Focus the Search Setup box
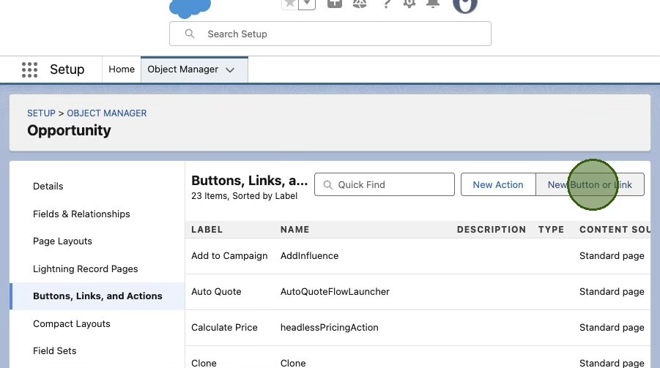 330,34
